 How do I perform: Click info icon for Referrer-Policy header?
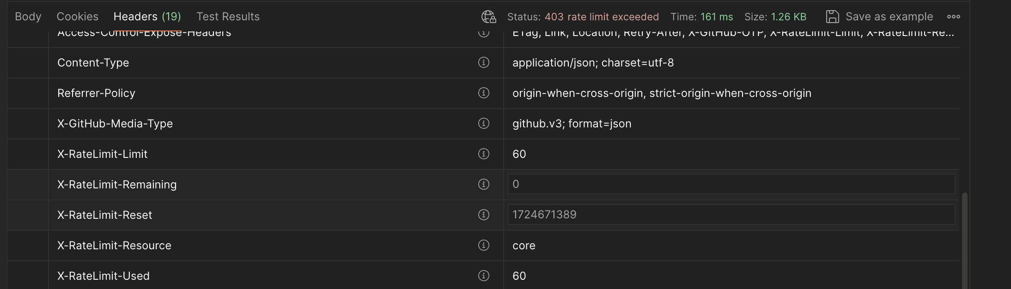(483, 93)
